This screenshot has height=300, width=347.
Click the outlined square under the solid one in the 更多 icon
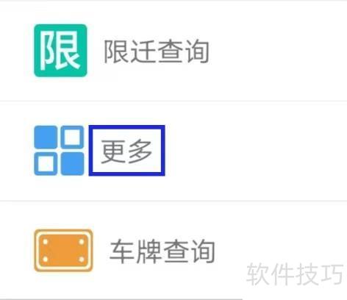tap(46, 164)
